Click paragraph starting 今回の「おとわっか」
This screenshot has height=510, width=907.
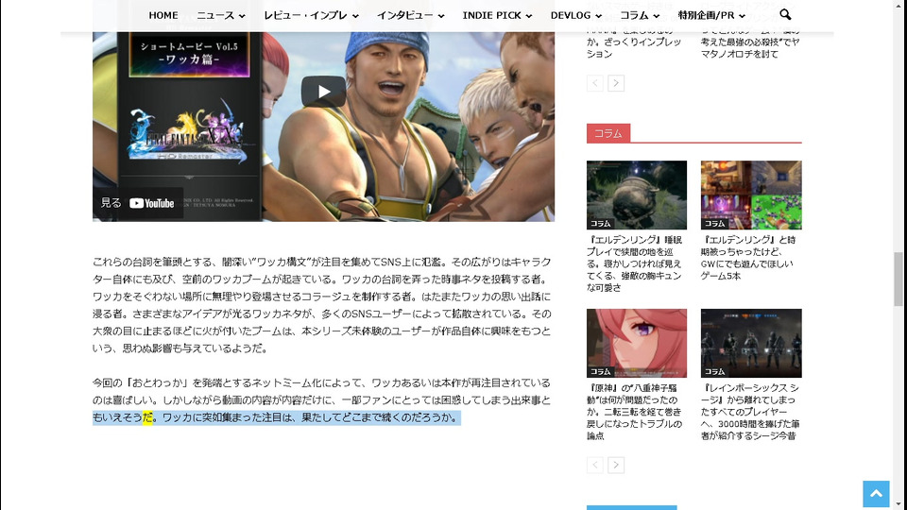(x=322, y=400)
